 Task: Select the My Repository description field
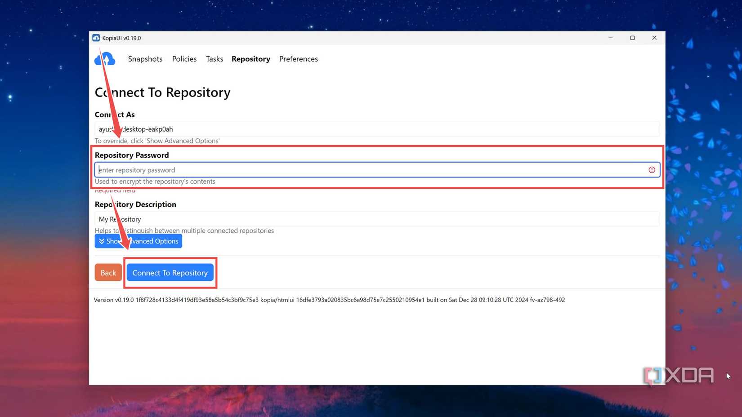(315, 219)
